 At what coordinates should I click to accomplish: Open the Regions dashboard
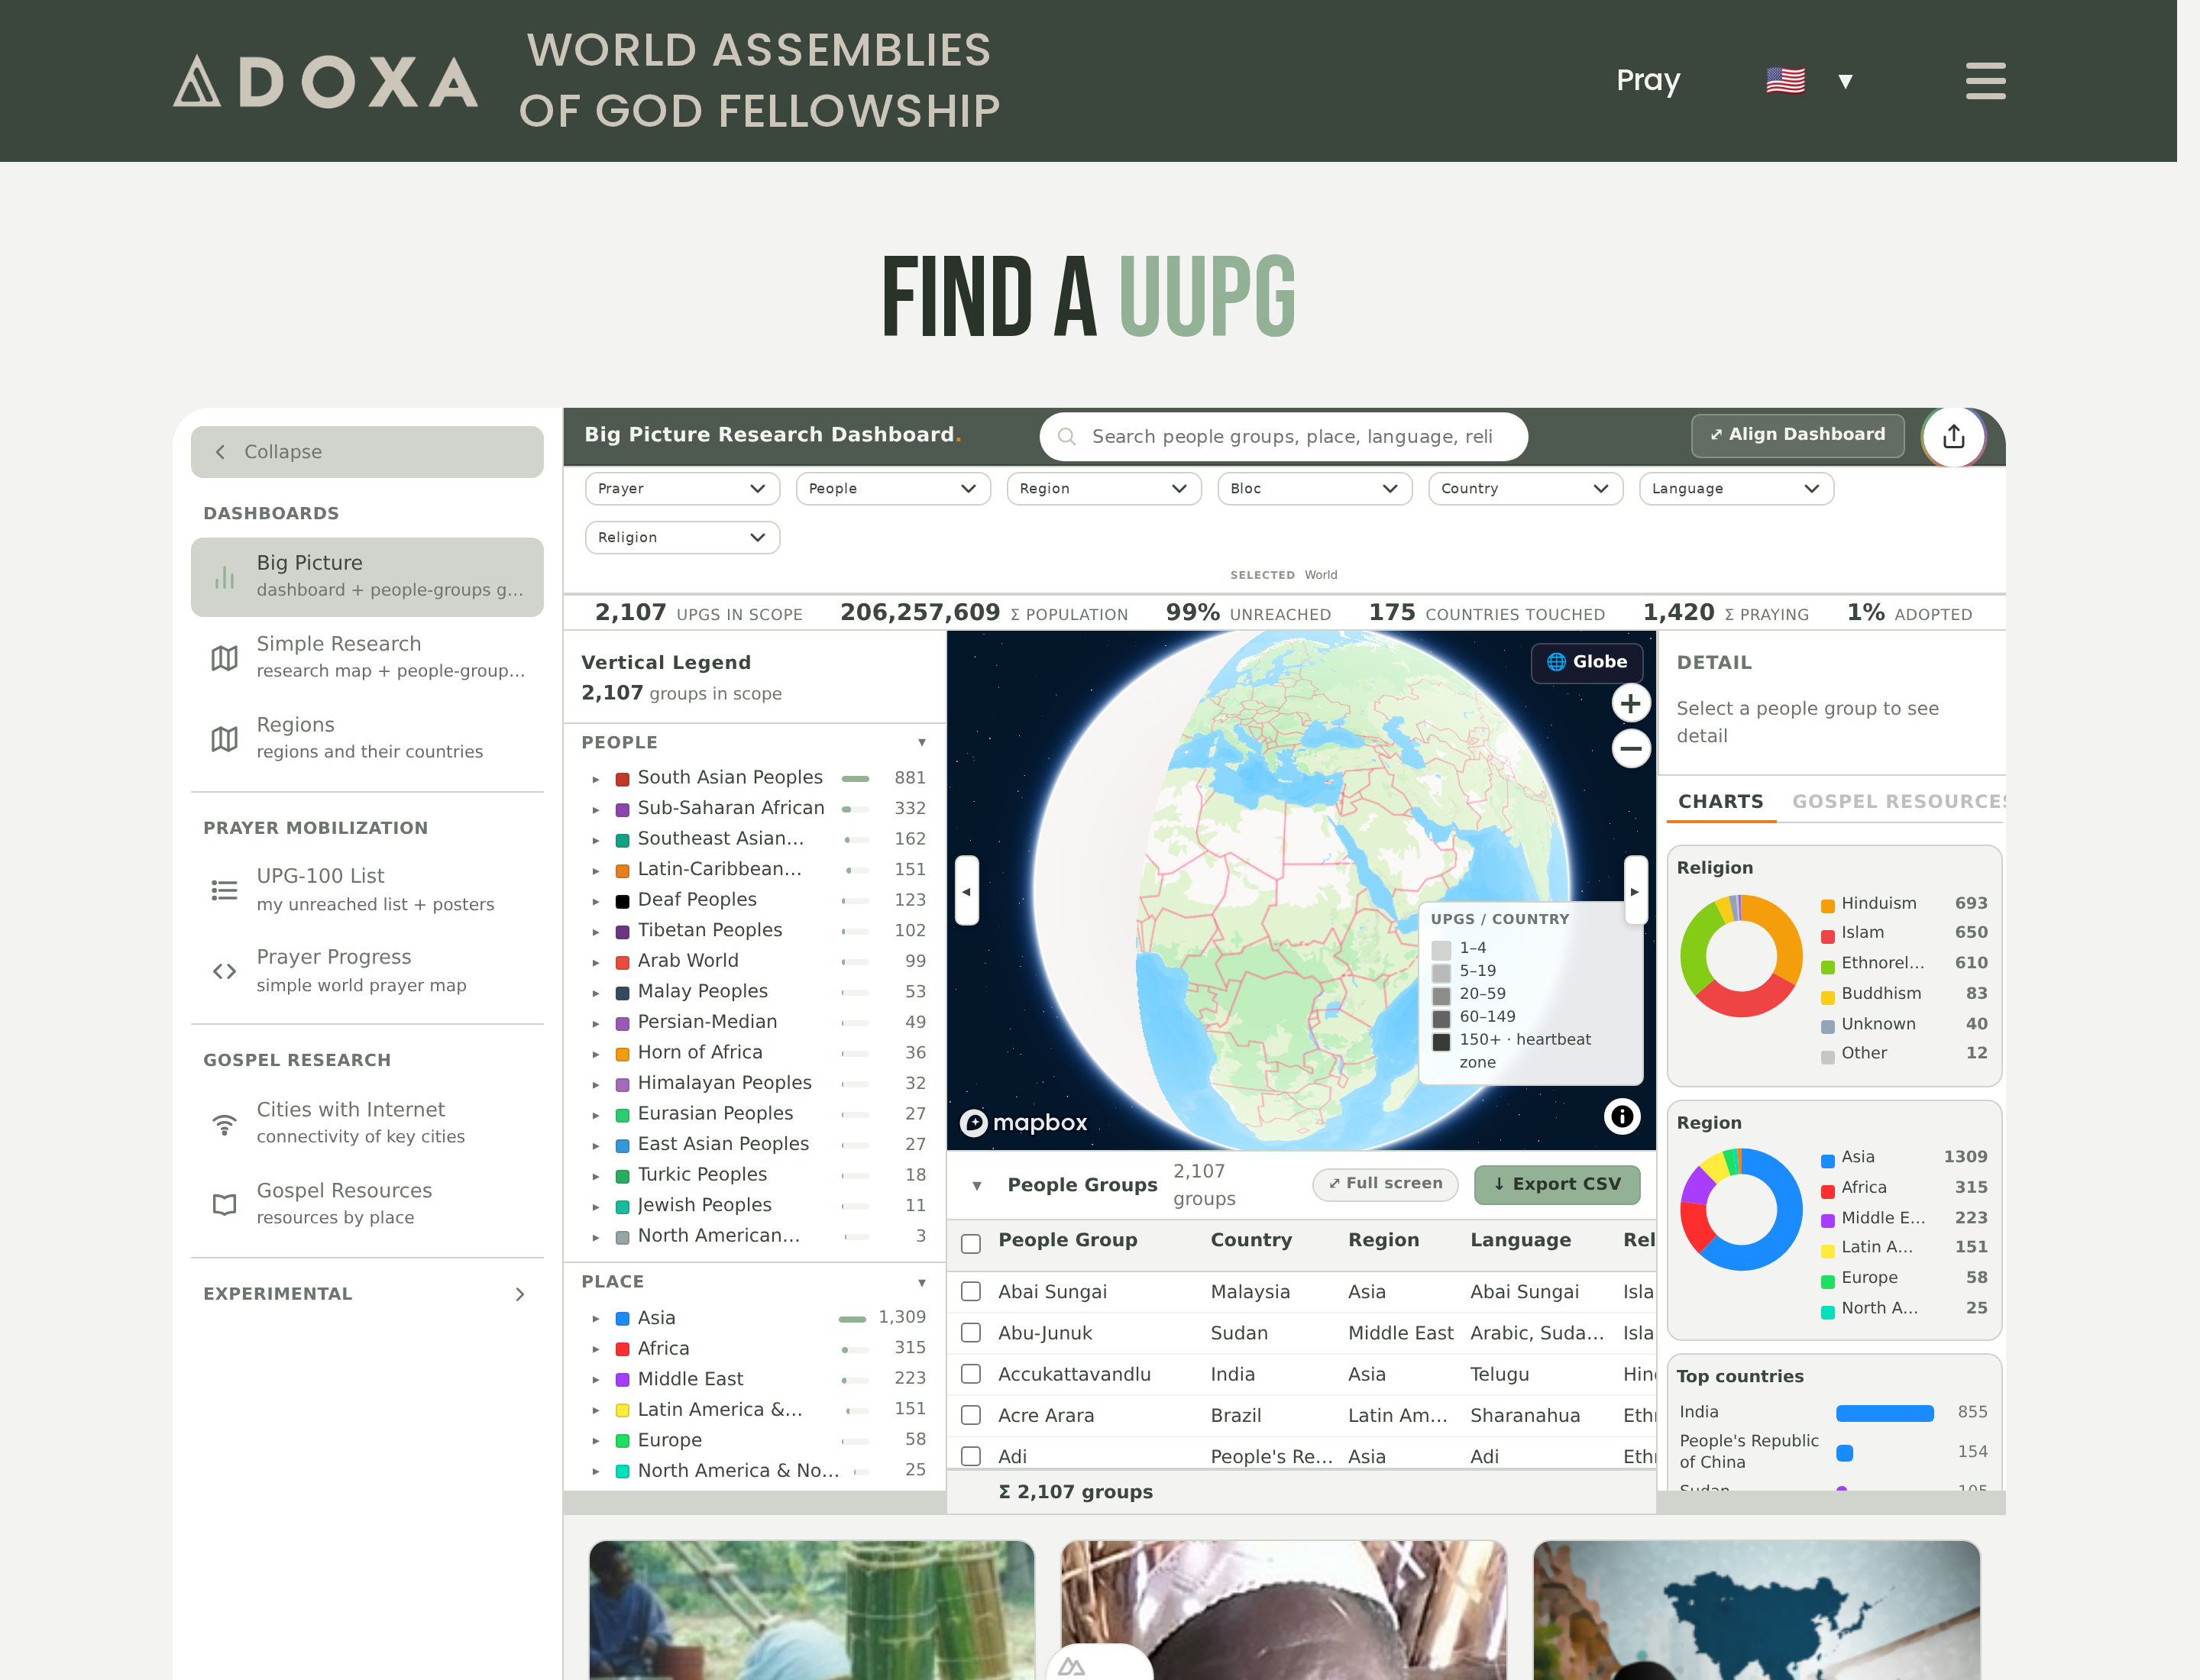pos(367,738)
